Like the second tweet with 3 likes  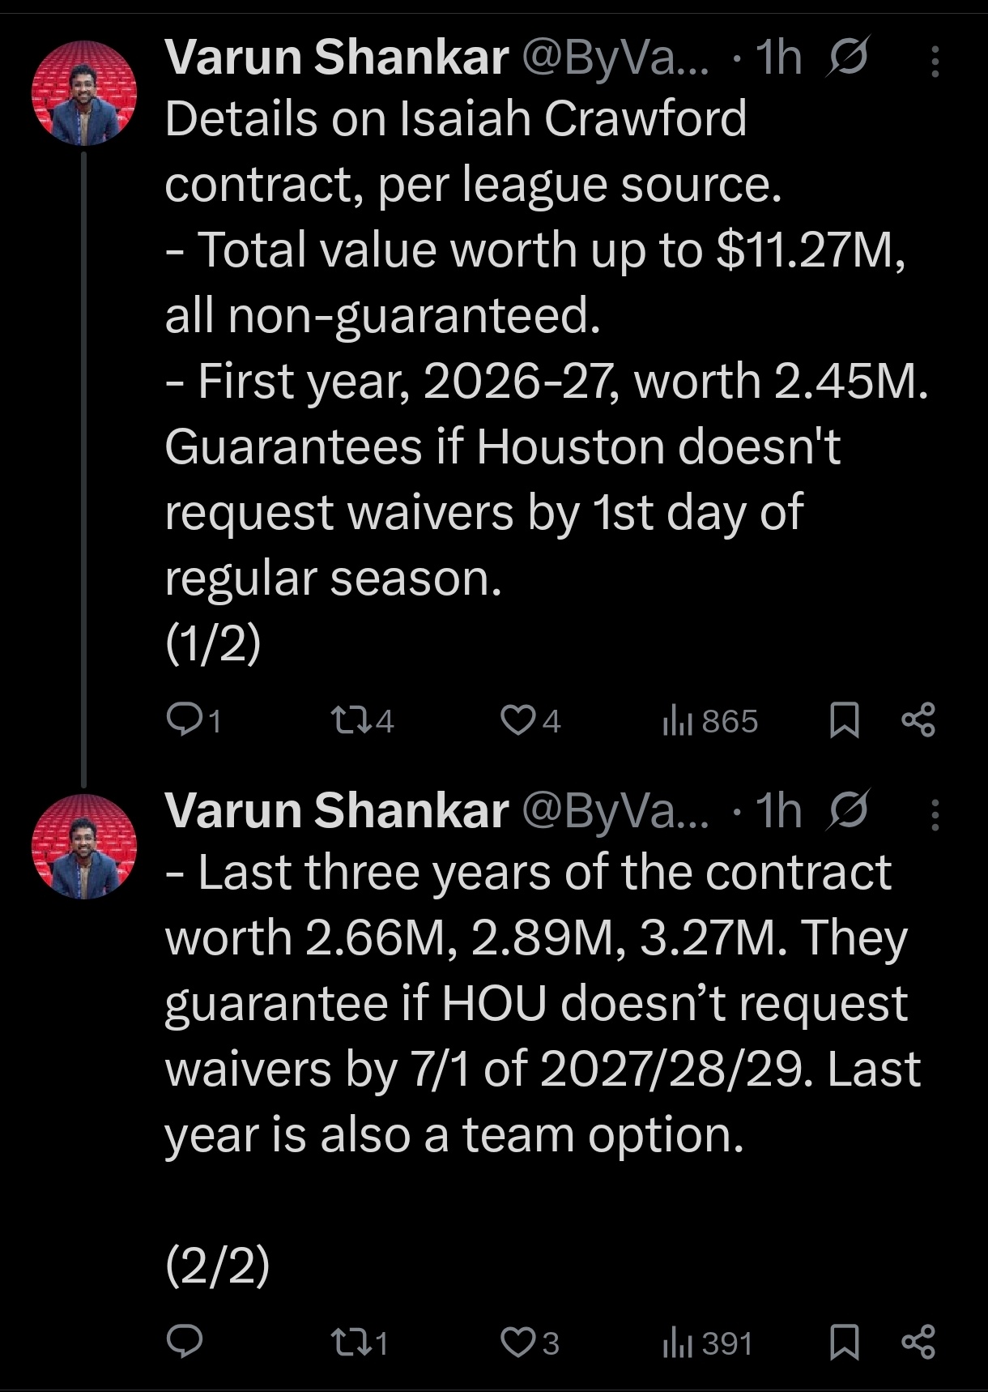point(530,1343)
